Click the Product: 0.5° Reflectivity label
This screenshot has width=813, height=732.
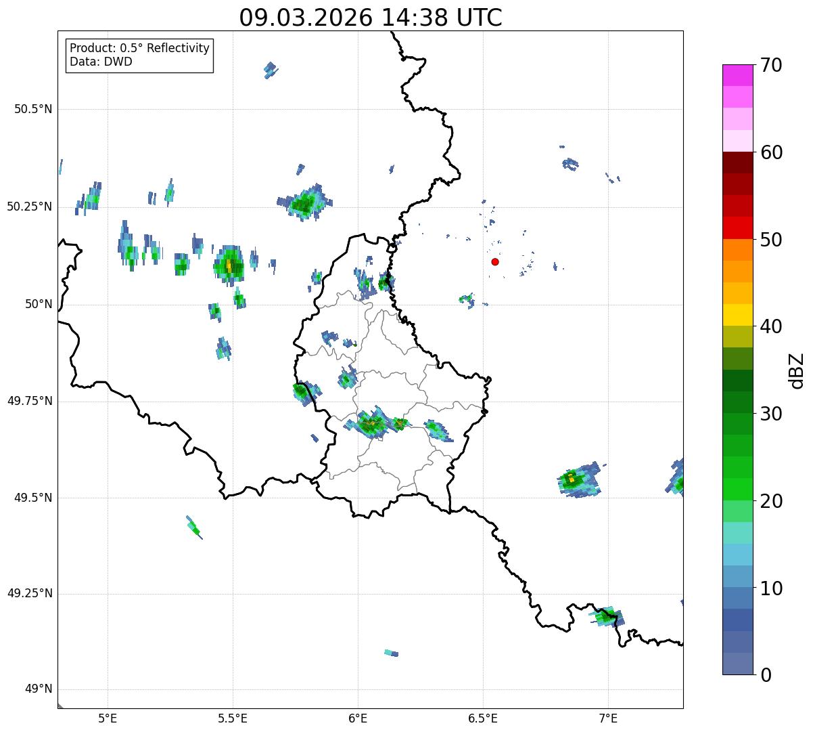(139, 48)
